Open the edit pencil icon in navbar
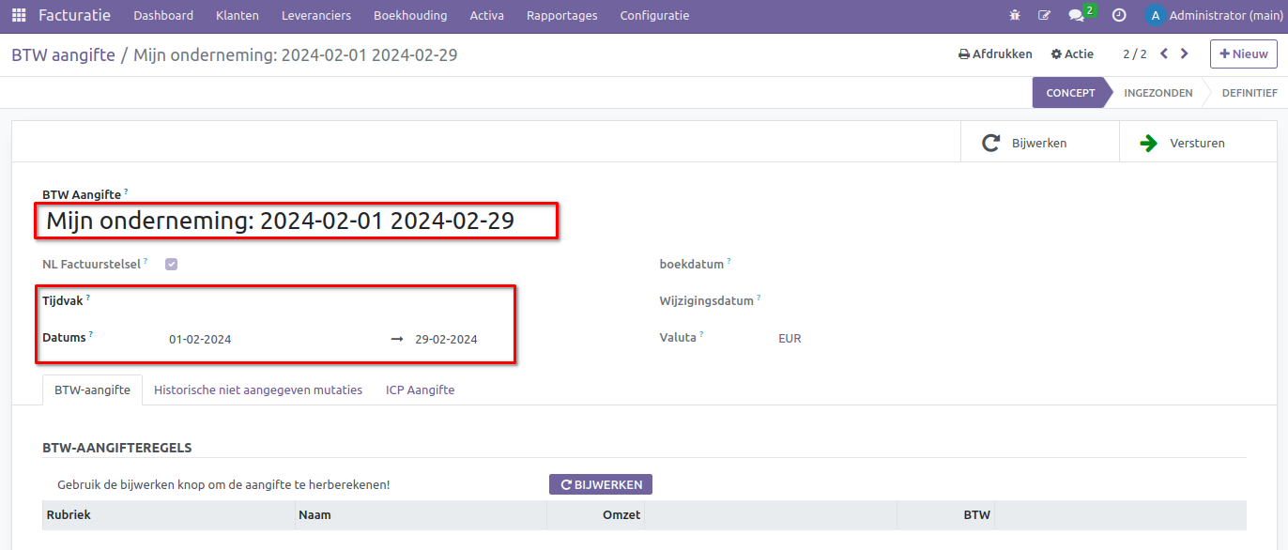 tap(1044, 16)
